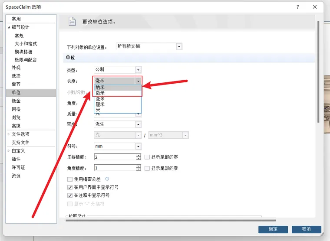Click the 长度 dropdown arrow showing 毫米
Viewport: 330px width, 241px height.
click(138, 81)
